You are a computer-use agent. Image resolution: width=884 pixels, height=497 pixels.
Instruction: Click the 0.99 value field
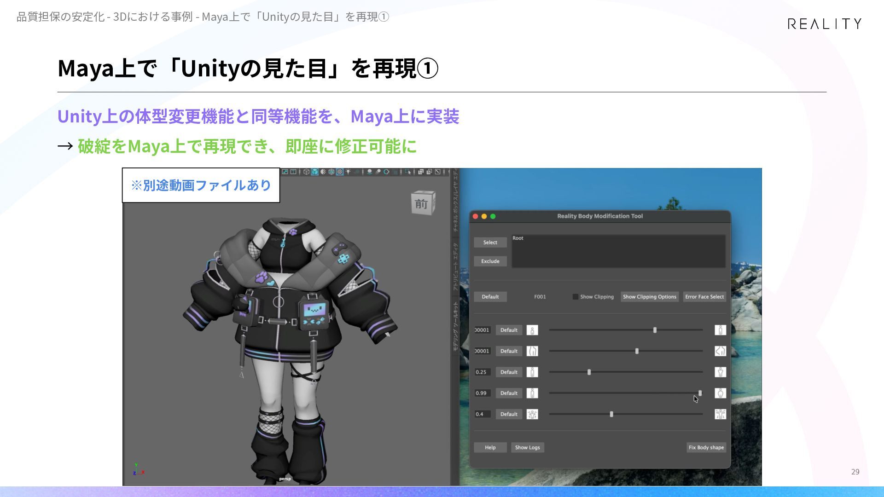coord(483,393)
